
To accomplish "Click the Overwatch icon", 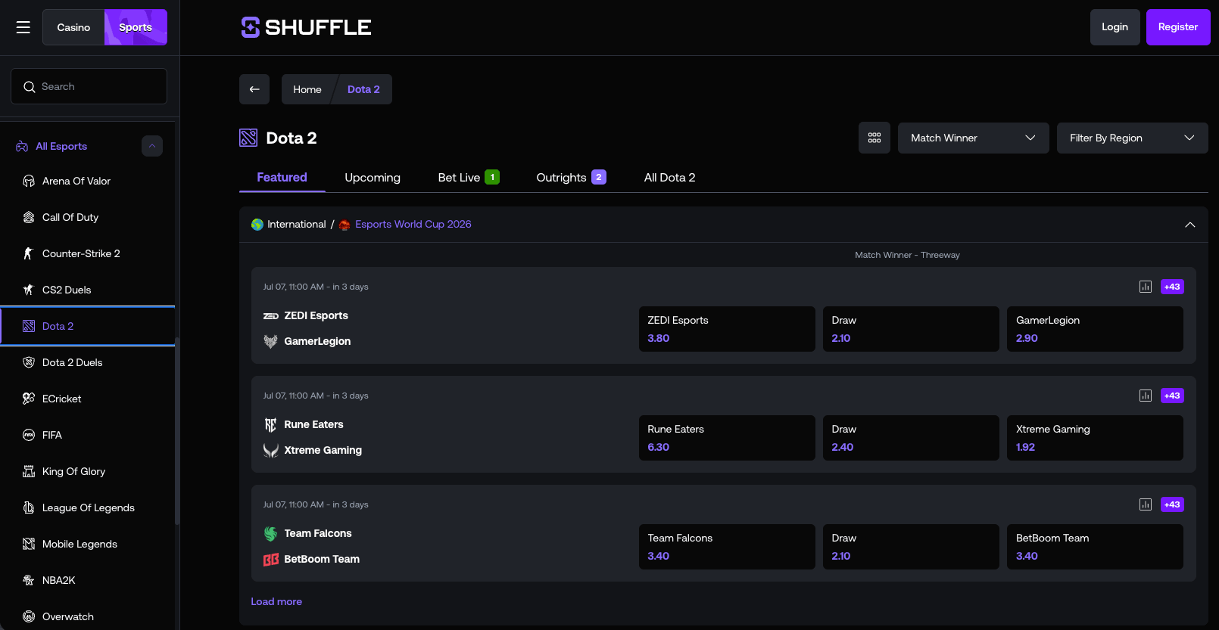I will [x=29, y=616].
